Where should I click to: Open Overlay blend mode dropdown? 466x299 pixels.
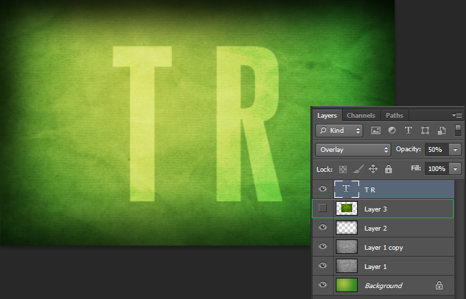[x=353, y=149]
